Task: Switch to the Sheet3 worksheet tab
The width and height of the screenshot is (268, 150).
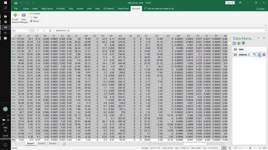Action: tap(52, 143)
